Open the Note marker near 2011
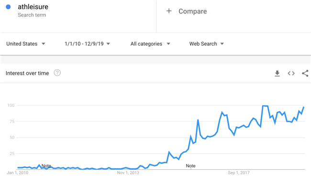This screenshot has height=178, width=311. (x=46, y=166)
